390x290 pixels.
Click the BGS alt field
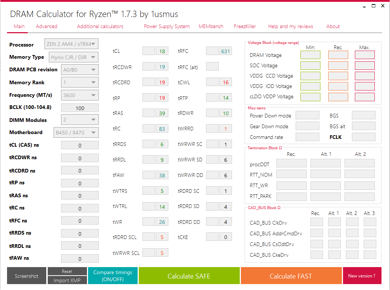point(364,126)
